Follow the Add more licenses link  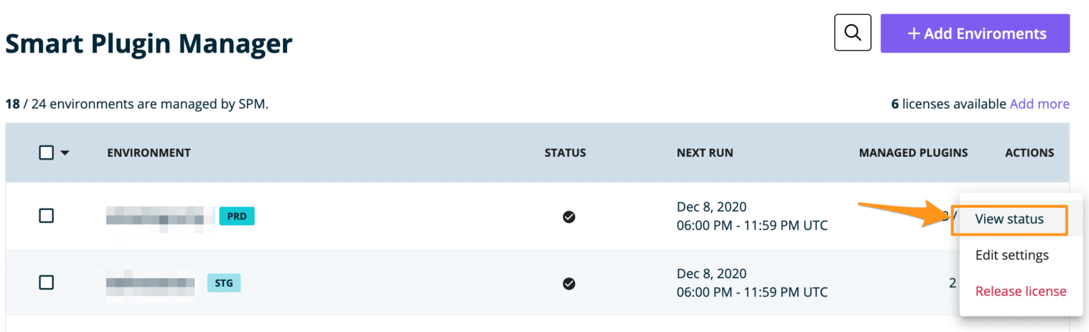(x=1039, y=104)
